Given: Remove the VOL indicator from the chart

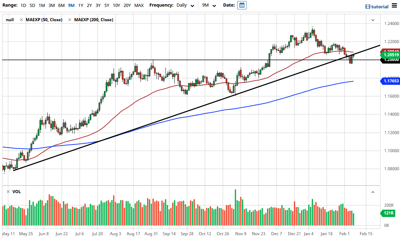Looking at the screenshot, I should pyautogui.click(x=9, y=191).
